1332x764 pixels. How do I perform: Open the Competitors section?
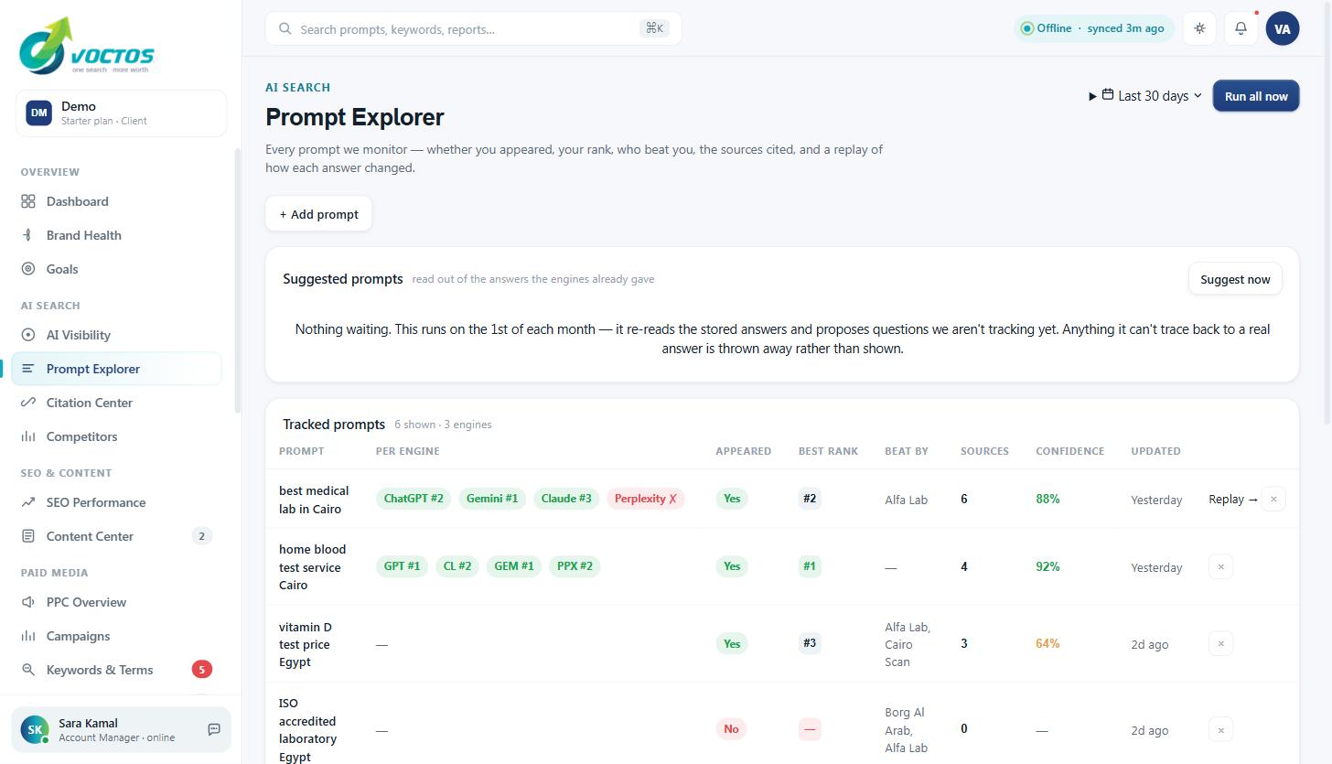coord(116,436)
